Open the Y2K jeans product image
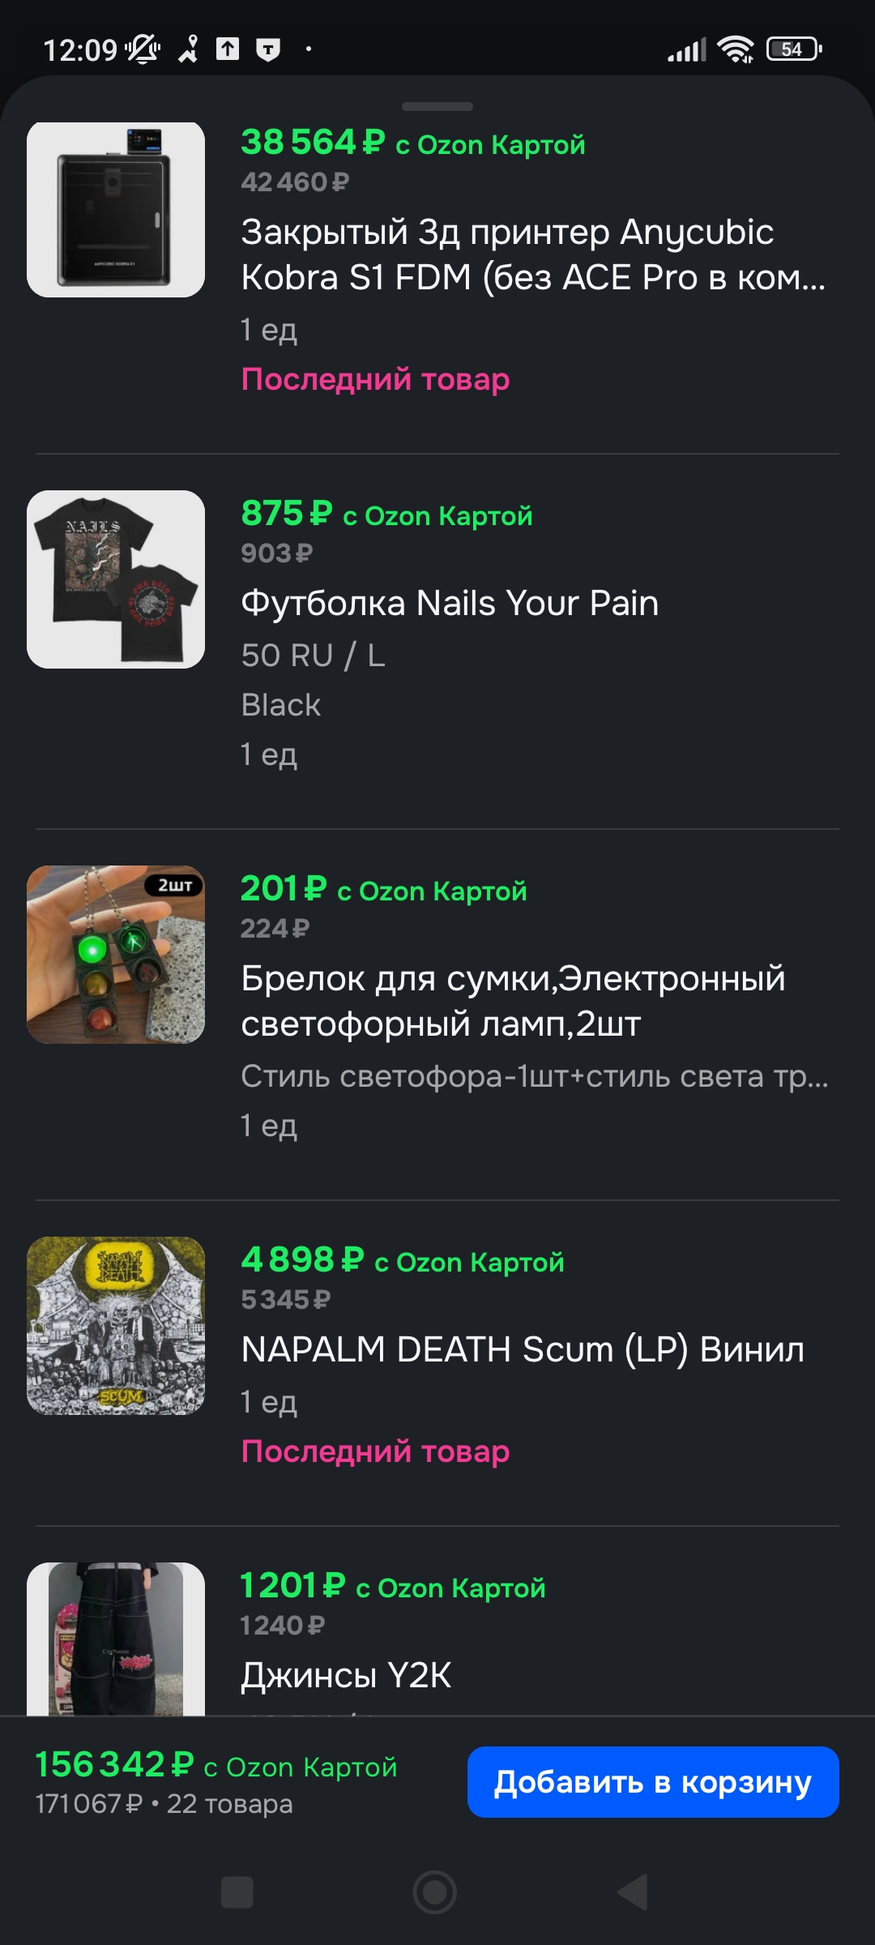The height and width of the screenshot is (1945, 875). [x=116, y=1639]
